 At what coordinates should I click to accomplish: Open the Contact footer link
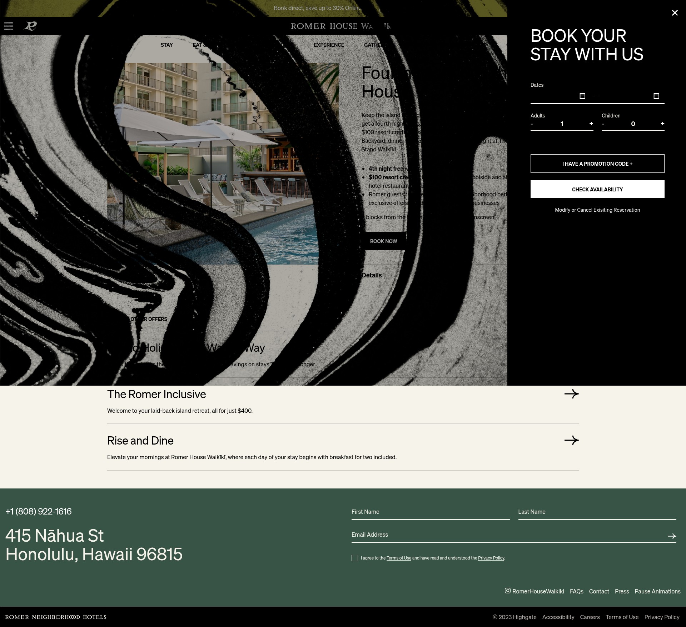click(599, 591)
